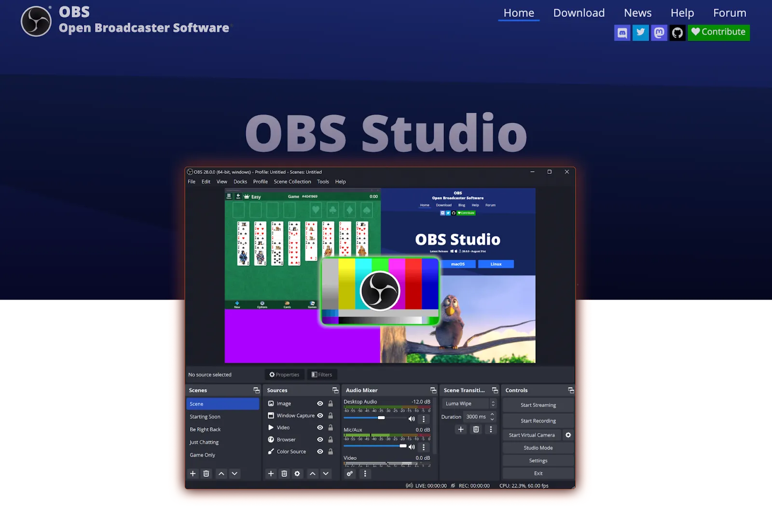Image resolution: width=772 pixels, height=508 pixels.
Task: Mute Mic/Aux speaker icon
Action: click(412, 447)
